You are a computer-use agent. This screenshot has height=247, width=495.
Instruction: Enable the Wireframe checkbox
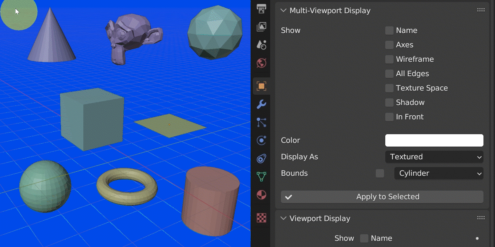(389, 59)
